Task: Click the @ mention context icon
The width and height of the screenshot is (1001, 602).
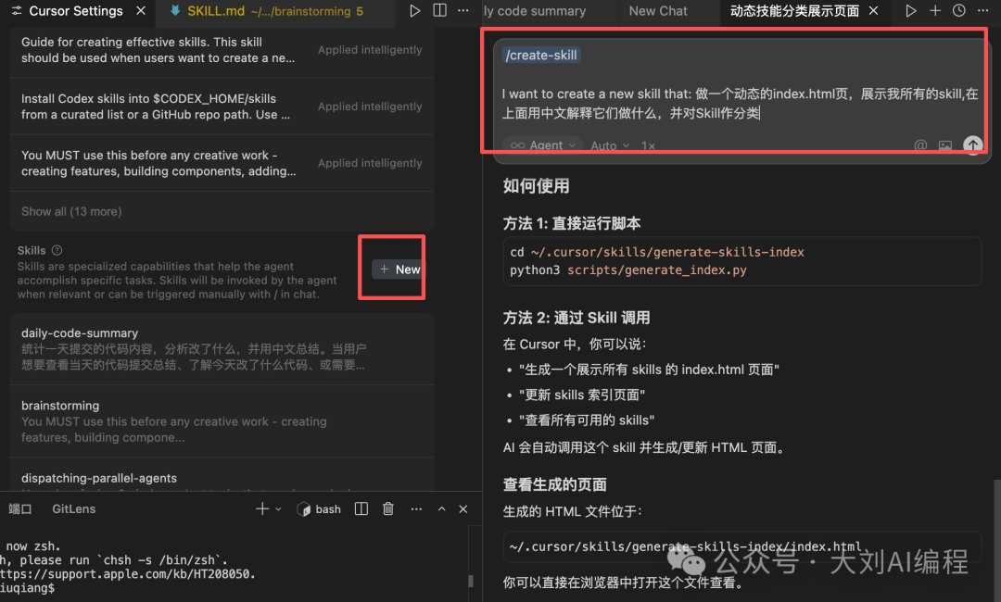Action: [920, 145]
